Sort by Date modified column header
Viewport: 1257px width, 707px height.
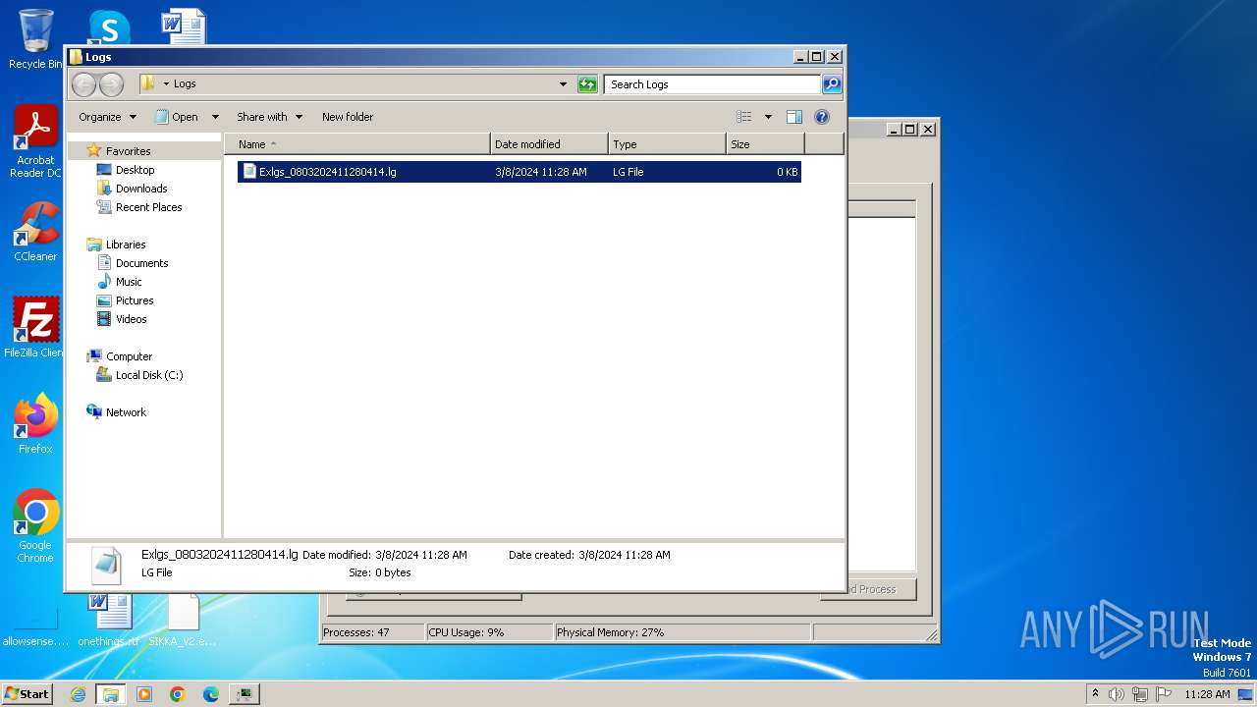pyautogui.click(x=549, y=144)
